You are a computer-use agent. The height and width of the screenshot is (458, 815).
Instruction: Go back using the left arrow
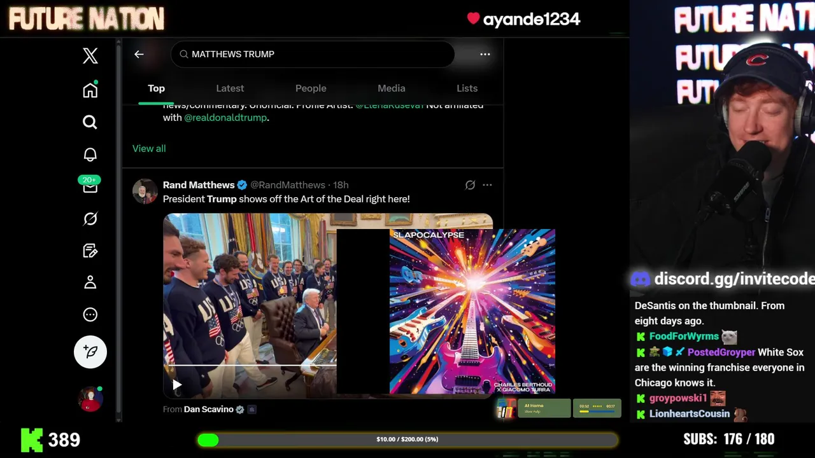coord(139,54)
